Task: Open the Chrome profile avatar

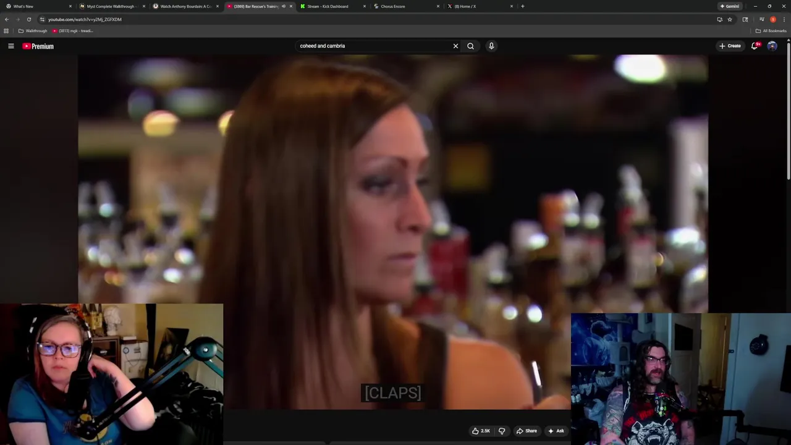Action: (x=772, y=19)
